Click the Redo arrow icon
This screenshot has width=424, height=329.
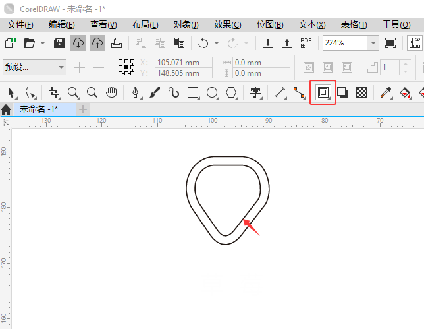(232, 43)
